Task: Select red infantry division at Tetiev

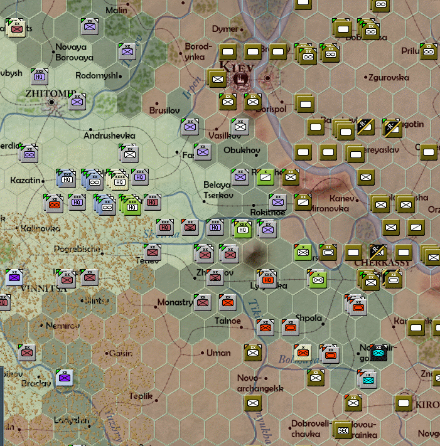Action: coord(153,252)
